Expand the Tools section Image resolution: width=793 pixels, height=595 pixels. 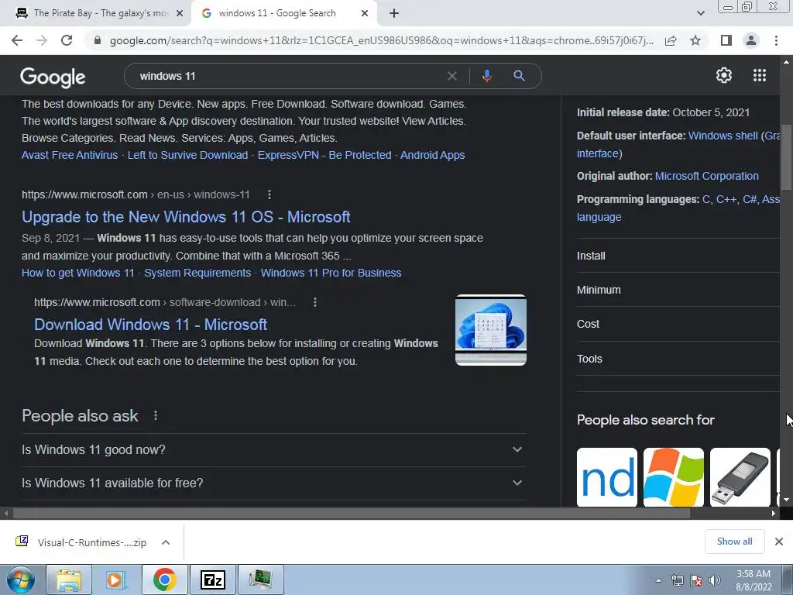678,359
